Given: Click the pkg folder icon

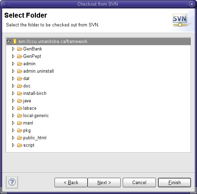Looking at the screenshot, I should (x=20, y=131).
